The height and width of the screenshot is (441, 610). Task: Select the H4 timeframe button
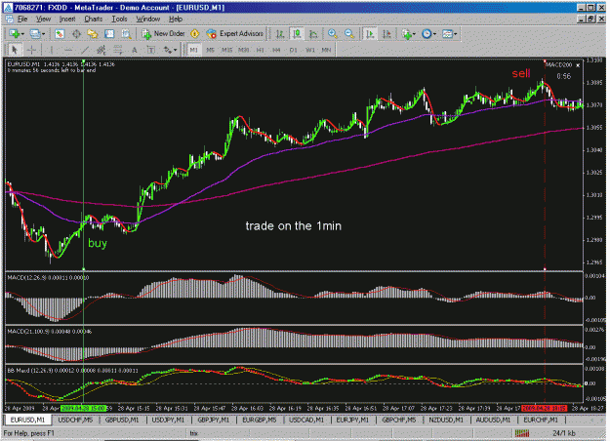pyautogui.click(x=276, y=50)
